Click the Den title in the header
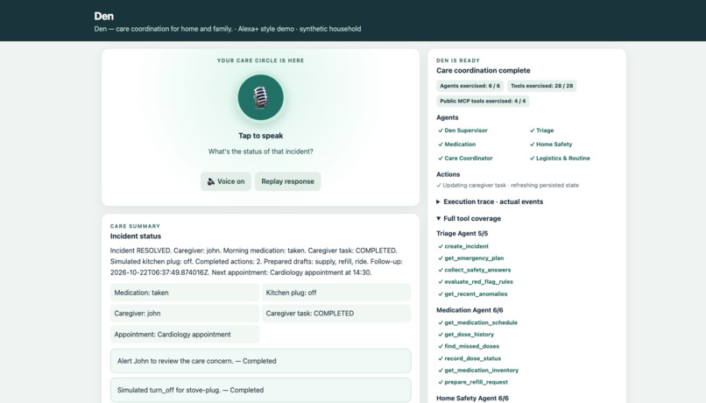The image size is (706, 403). tap(103, 16)
